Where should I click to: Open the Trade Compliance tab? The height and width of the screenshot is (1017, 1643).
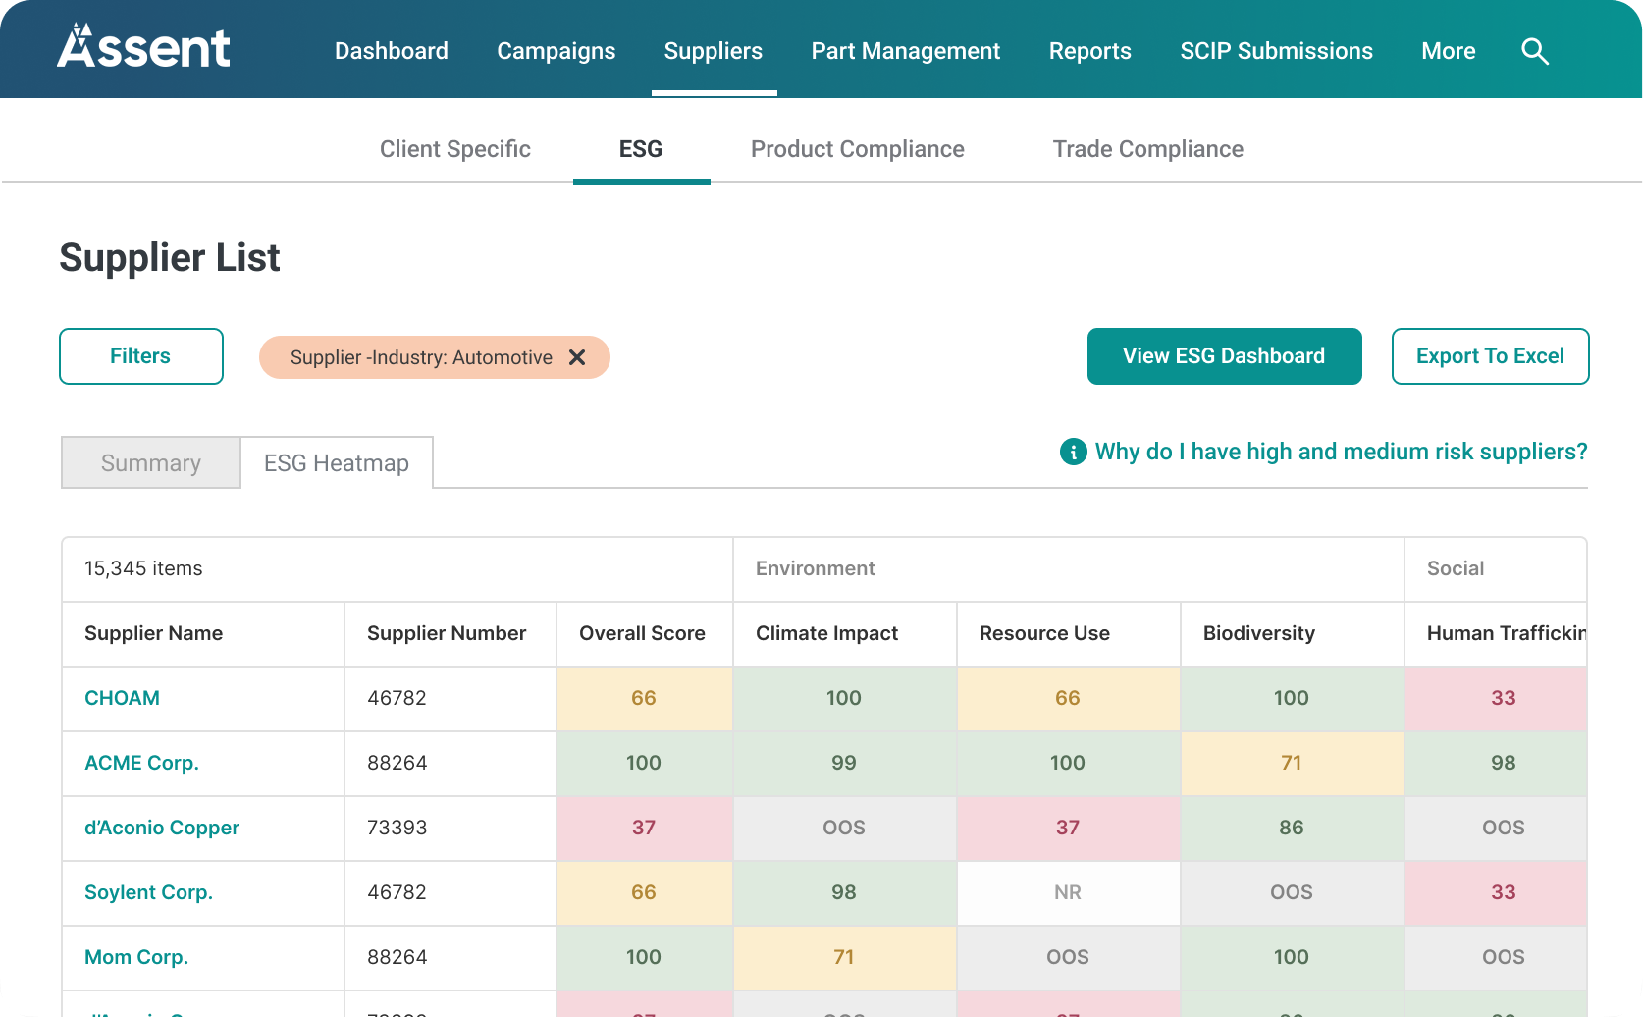coord(1147,149)
